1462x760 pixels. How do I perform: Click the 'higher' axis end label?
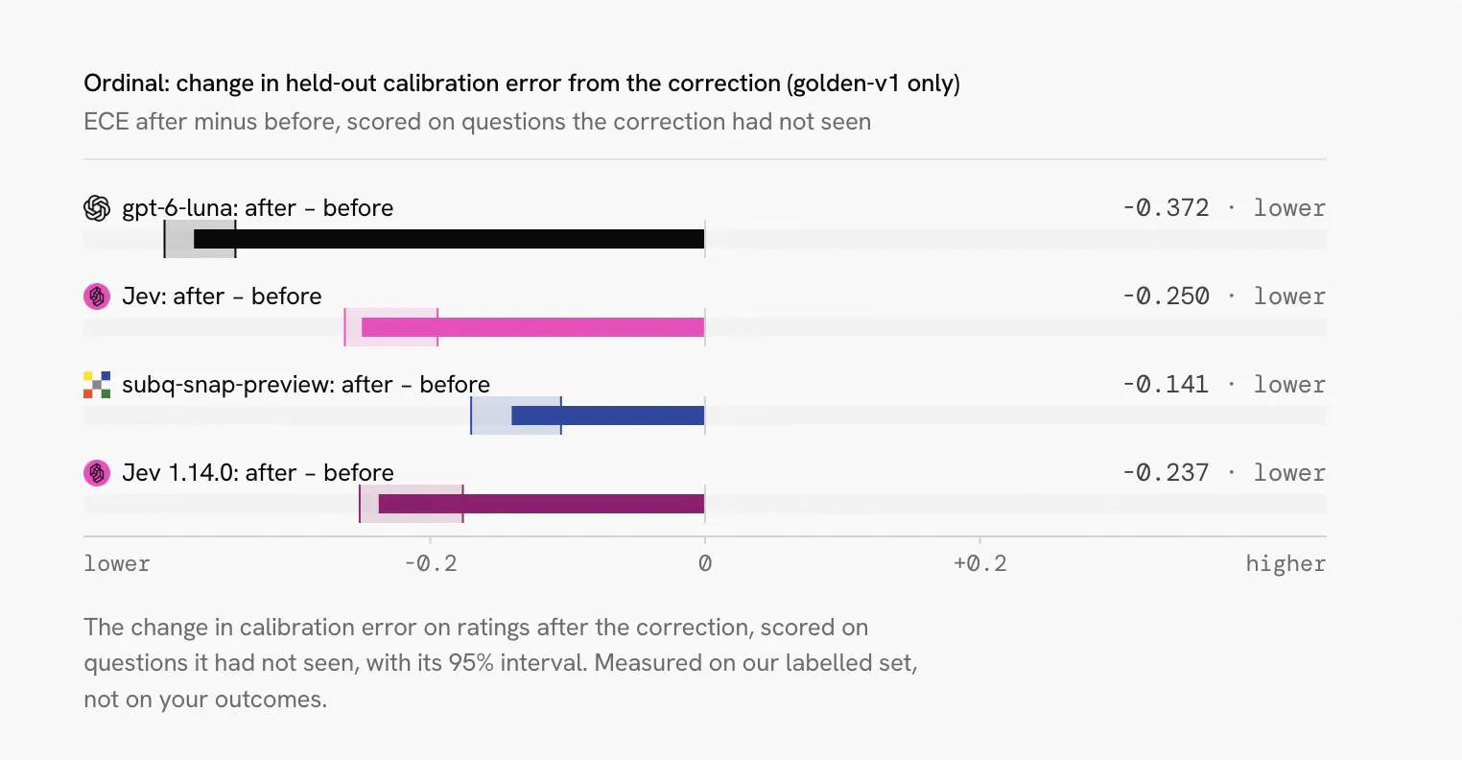pos(1285,564)
